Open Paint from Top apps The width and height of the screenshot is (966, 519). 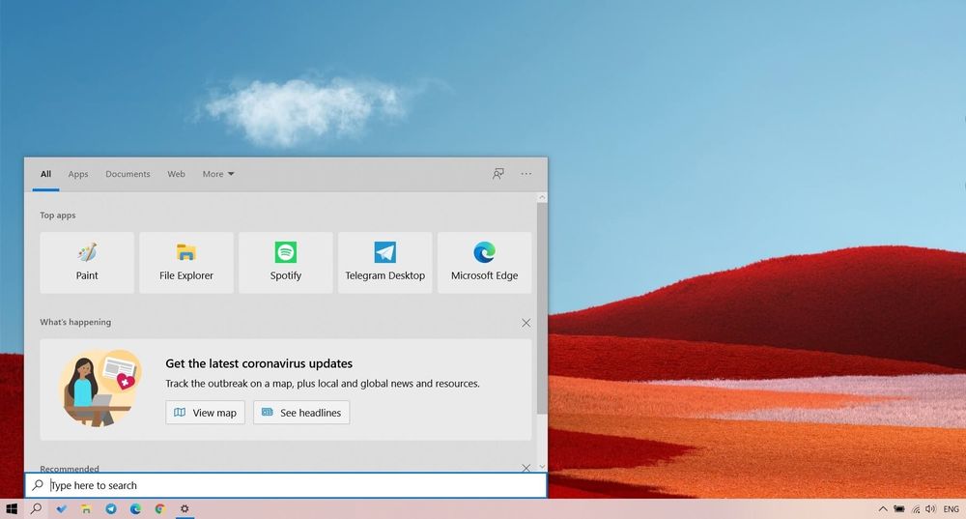[x=87, y=263]
